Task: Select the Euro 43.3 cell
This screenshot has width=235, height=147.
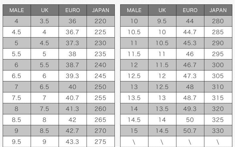Action: [x=73, y=142]
